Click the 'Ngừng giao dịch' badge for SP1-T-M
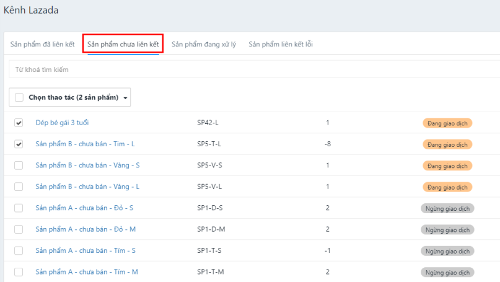The image size is (500, 282). tap(447, 273)
